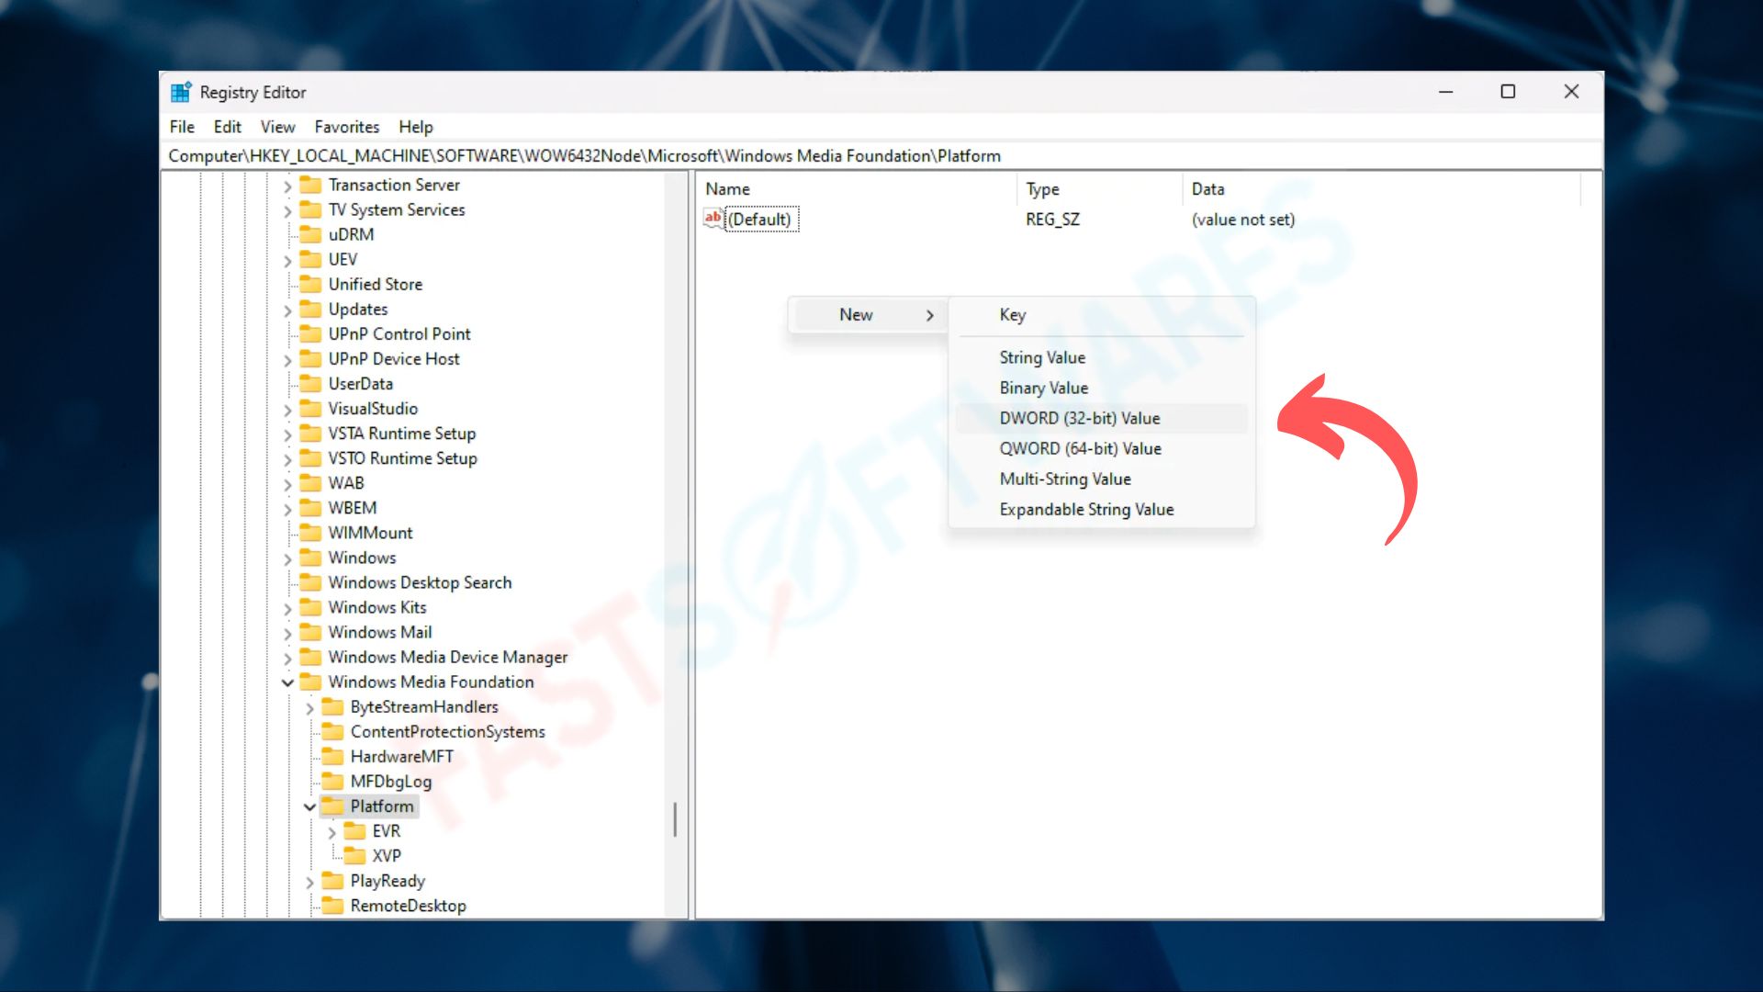Expand the UPnP Device Host key
The height and width of the screenshot is (992, 1763).
(287, 360)
